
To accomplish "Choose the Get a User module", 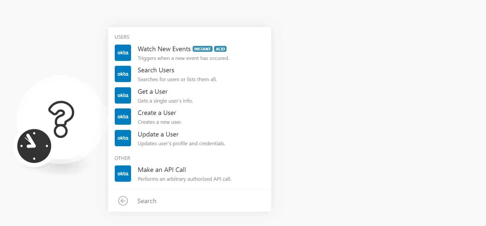I will pyautogui.click(x=190, y=96).
